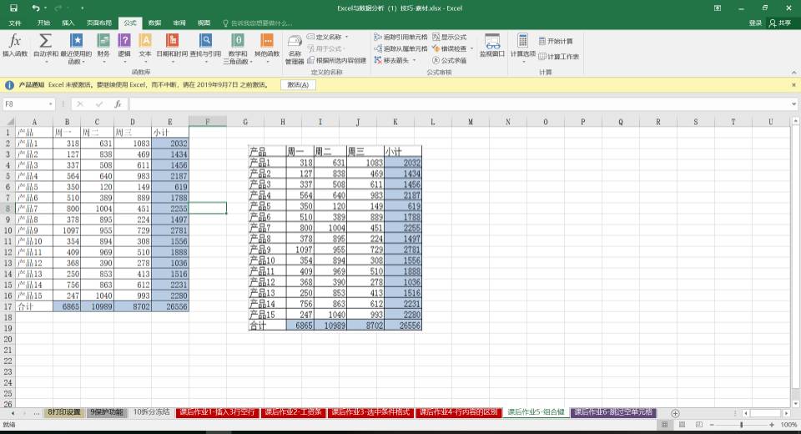
Task: Click the Insert Function (插入函数) icon
Action: pyautogui.click(x=15, y=46)
